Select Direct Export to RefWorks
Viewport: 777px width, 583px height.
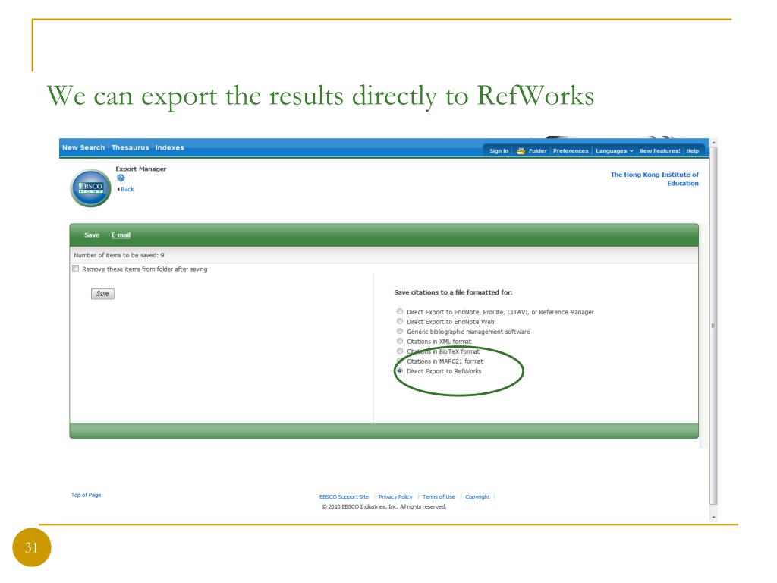(x=399, y=371)
